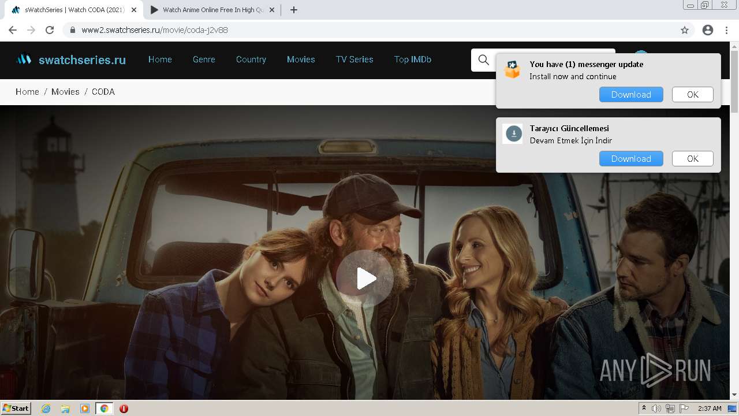This screenshot has height=416, width=739.
Task: Open a new browser tab
Action: coord(293,10)
